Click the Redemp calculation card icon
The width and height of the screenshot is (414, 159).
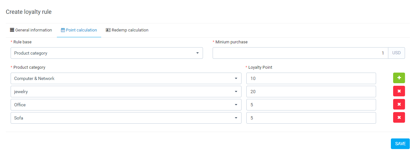[x=108, y=30]
